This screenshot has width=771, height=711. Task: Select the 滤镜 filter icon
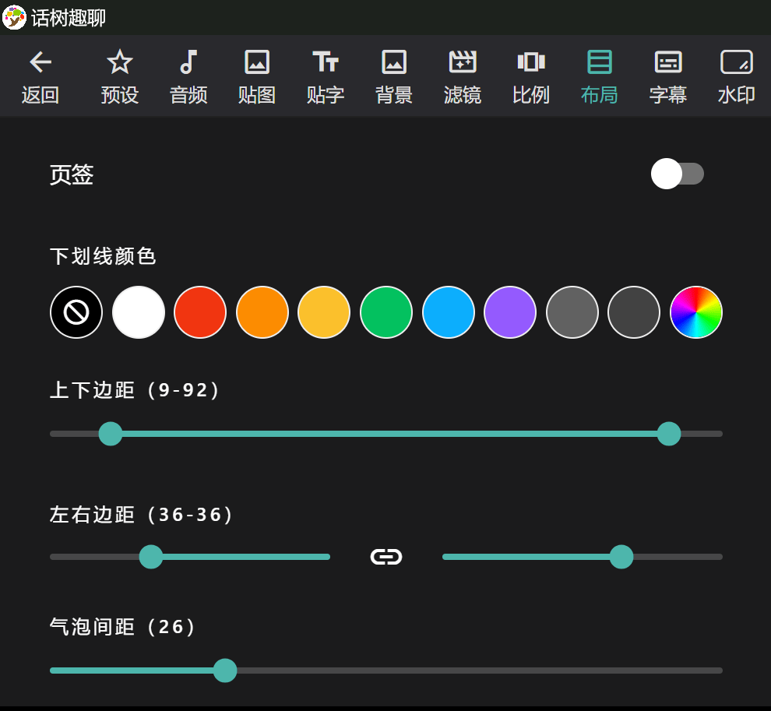coord(463,62)
